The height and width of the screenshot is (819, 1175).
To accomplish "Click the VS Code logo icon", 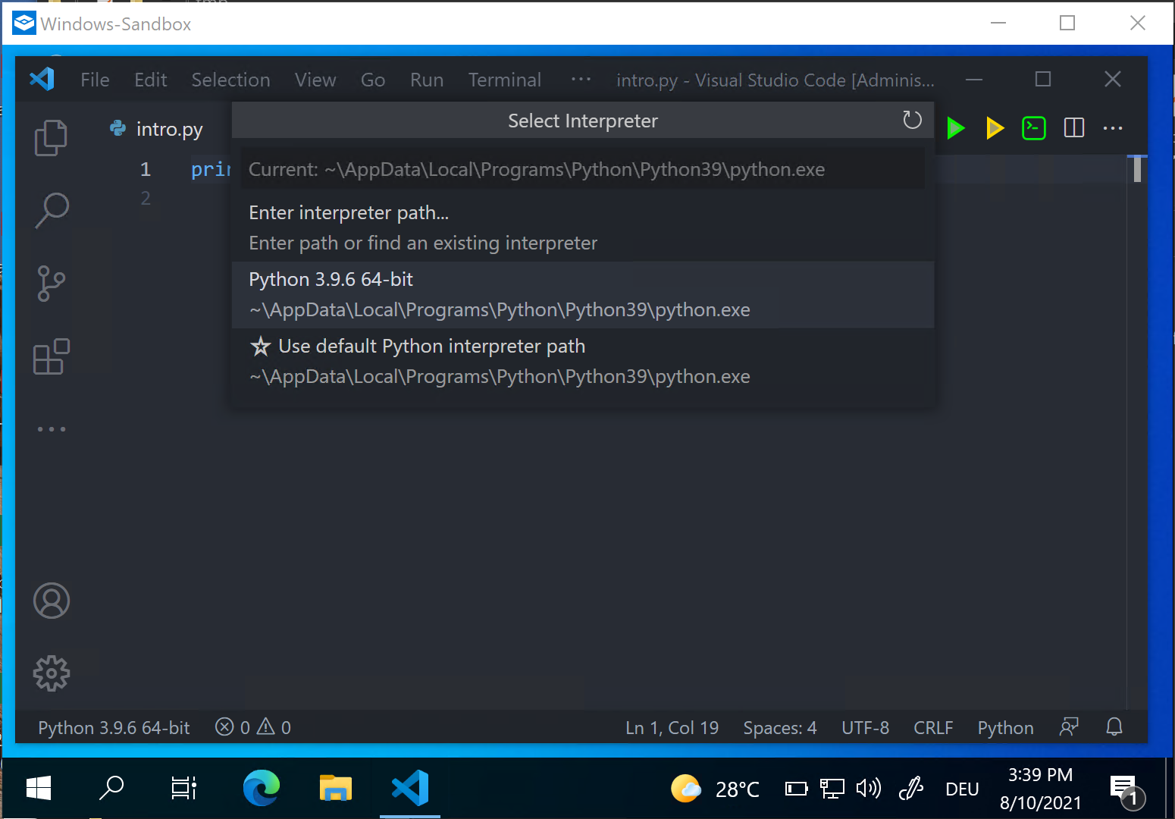I will coord(42,80).
